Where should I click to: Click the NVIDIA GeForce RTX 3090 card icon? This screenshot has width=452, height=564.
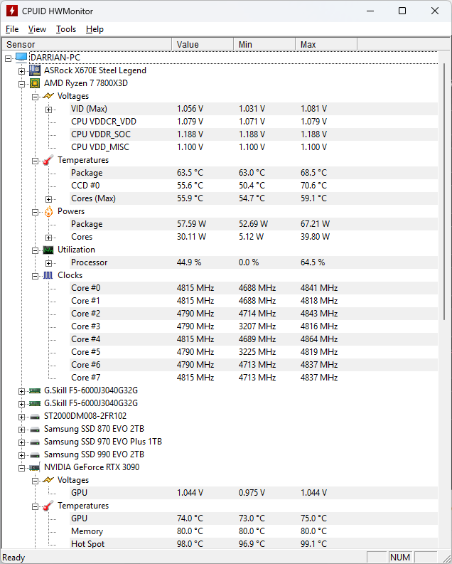[35, 467]
